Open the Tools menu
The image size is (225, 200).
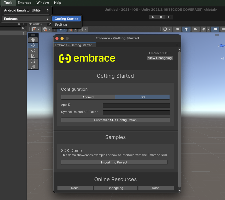(8, 3)
